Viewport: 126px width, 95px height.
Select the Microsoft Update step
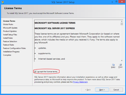tap(10, 28)
